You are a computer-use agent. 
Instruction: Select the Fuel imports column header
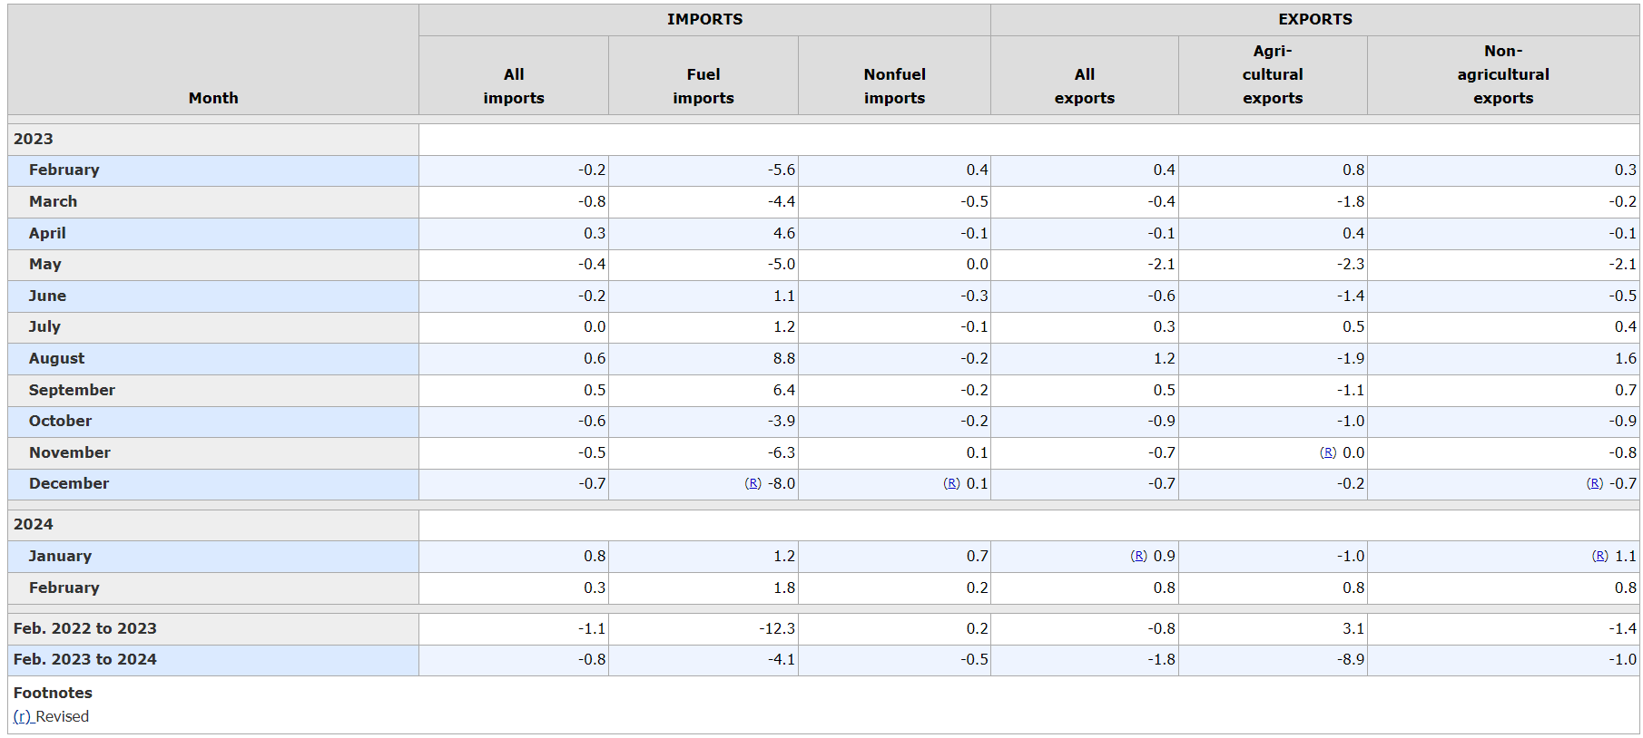coord(703,86)
